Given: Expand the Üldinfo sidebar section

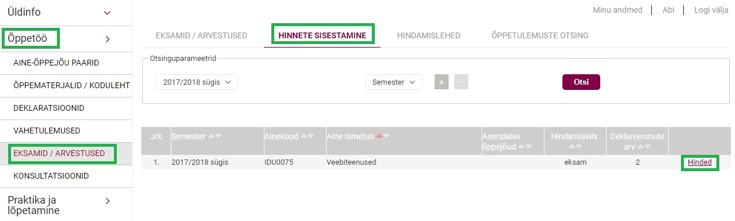Looking at the screenshot, I should (x=66, y=12).
